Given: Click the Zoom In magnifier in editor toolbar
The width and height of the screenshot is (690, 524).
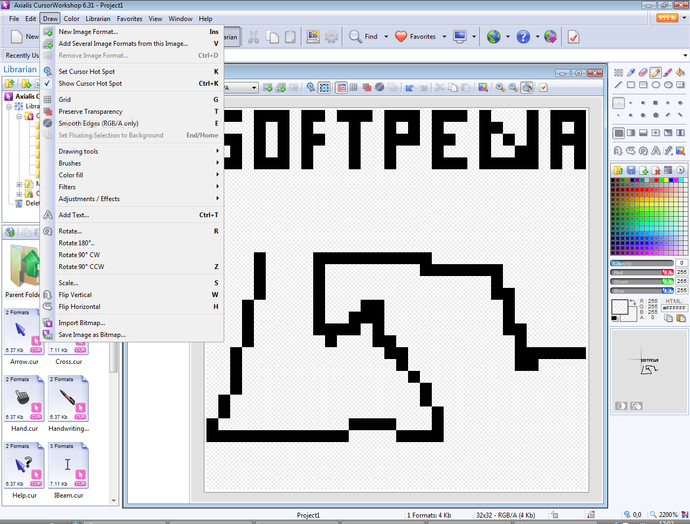Looking at the screenshot, I should click(x=500, y=87).
